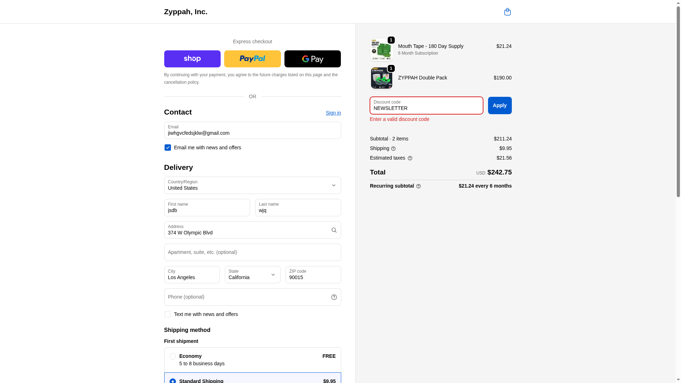This screenshot has width=681, height=383.
Task: Click the Email input field
Action: coord(253,130)
